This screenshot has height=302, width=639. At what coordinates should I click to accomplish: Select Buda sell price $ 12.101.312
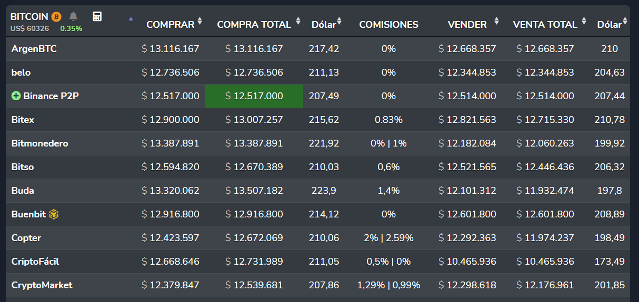click(467, 191)
